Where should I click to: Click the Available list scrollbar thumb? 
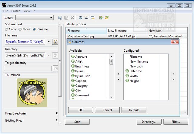point(112,62)
